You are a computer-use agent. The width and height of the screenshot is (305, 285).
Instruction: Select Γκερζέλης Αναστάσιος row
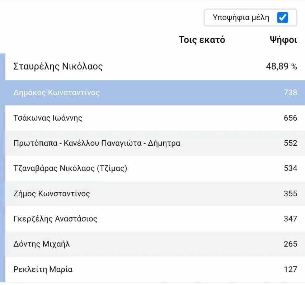(x=155, y=219)
